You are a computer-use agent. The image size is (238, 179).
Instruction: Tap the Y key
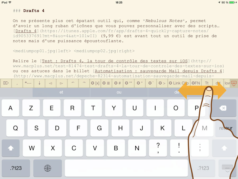(114, 108)
